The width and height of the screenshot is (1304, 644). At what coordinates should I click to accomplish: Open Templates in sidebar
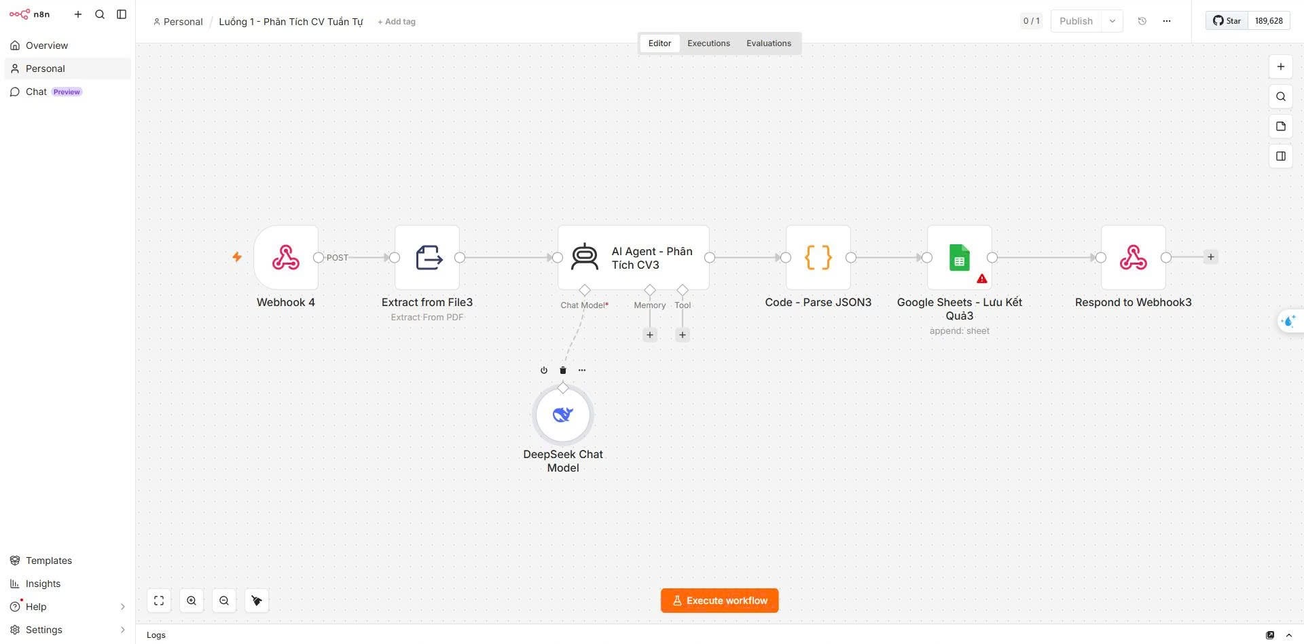pyautogui.click(x=67, y=561)
